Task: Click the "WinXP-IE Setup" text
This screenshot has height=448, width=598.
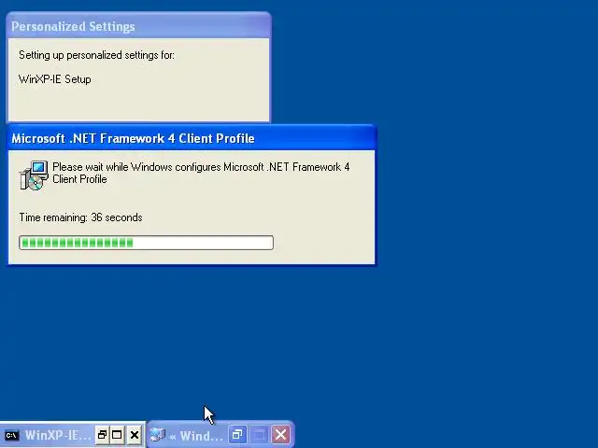Action: coord(55,79)
